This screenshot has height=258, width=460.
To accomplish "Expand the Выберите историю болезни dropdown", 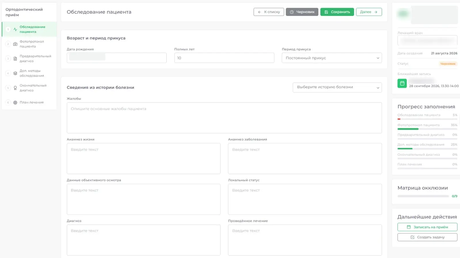I will (337, 88).
